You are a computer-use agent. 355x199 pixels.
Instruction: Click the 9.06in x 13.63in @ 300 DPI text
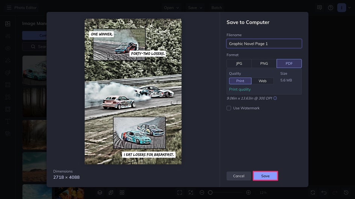(249, 98)
